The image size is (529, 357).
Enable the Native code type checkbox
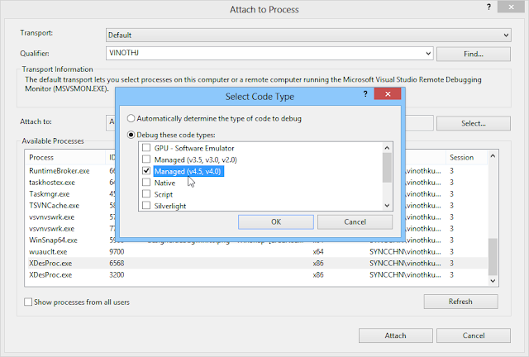click(146, 183)
